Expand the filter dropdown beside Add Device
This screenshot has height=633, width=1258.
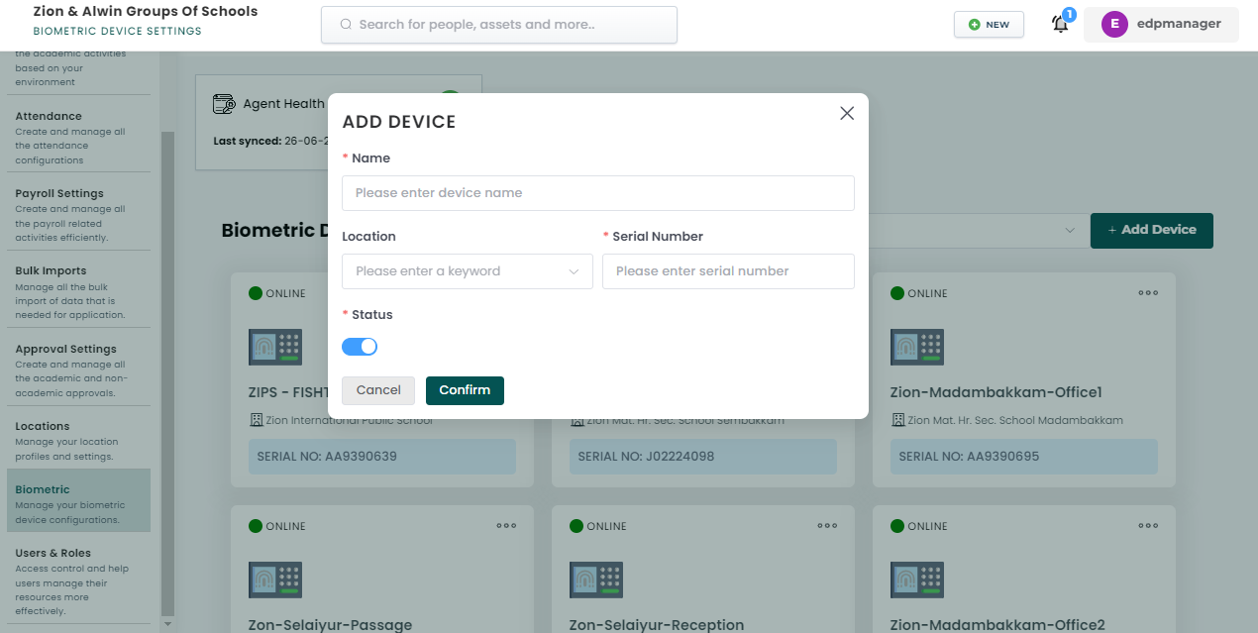[1070, 230]
